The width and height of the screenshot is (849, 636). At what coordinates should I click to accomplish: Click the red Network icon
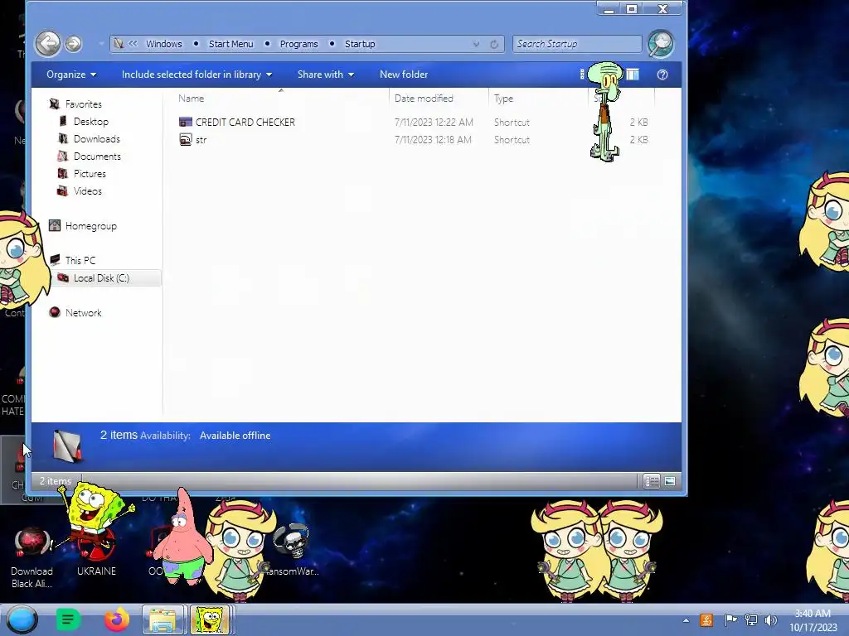[55, 312]
